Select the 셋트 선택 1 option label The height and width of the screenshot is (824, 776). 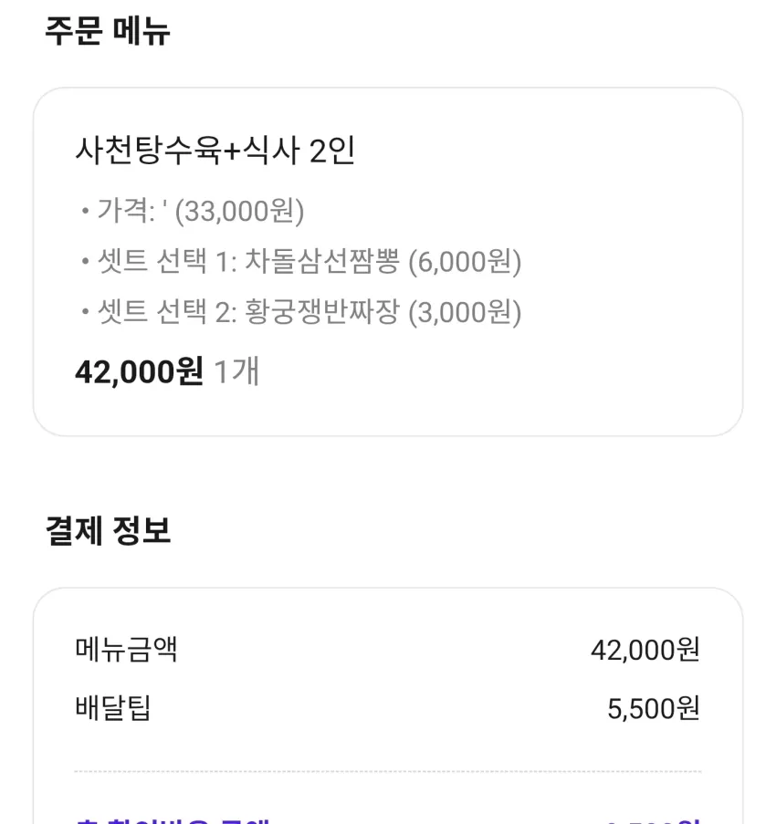tap(167, 261)
